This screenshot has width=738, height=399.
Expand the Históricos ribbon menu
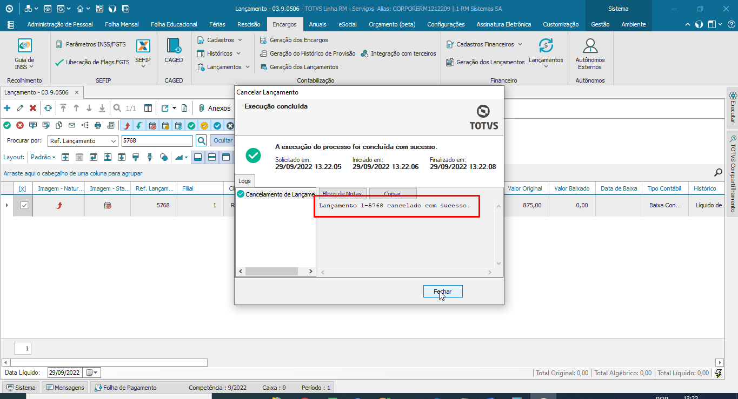(219, 53)
